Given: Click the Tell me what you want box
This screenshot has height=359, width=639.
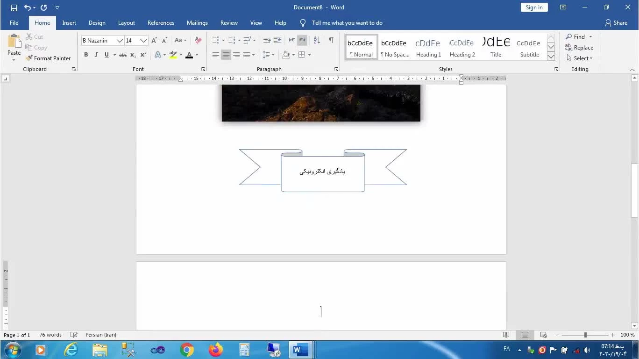Looking at the screenshot, I should click(x=347, y=23).
